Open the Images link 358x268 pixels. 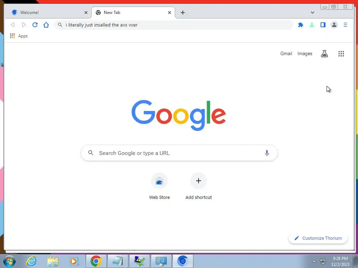305,53
